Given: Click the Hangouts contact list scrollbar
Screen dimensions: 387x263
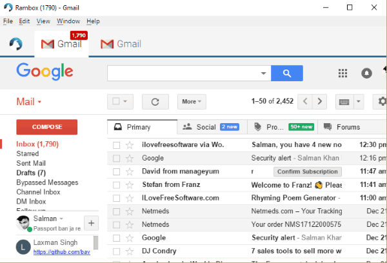Looking at the screenshot, I should pyautogui.click(x=95, y=243).
